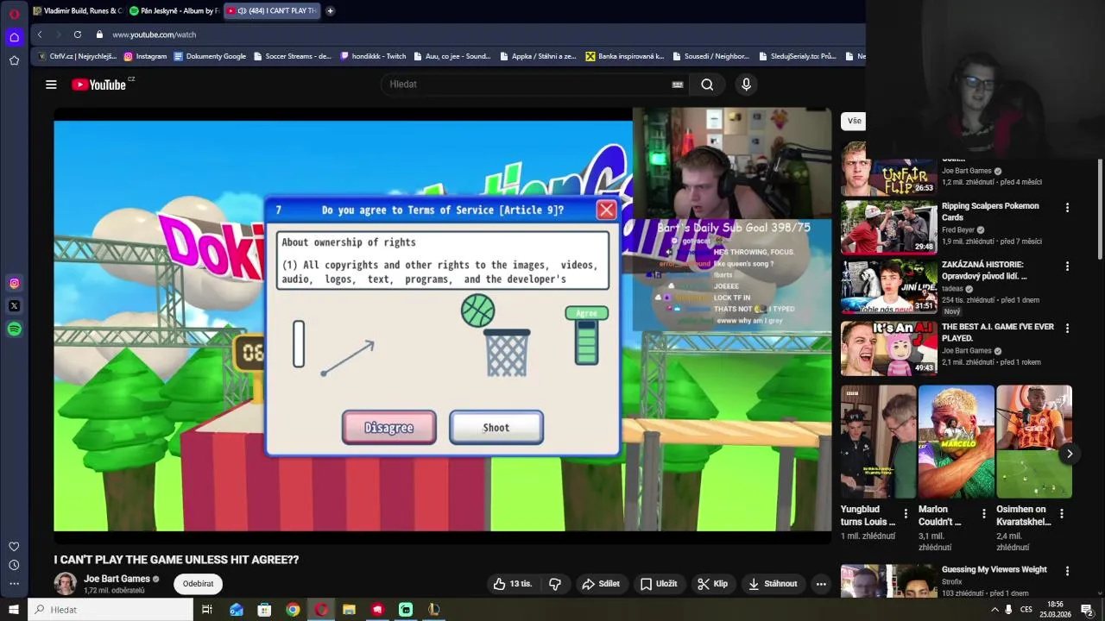Viewport: 1105px width, 621px height.
Task: Open Joe Bart Games channel link
Action: (117, 579)
